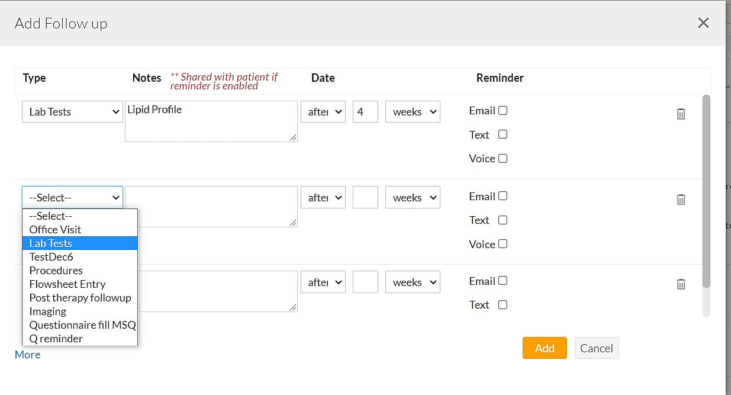The image size is (731, 395).
Task: Click the vertical scrollbar of follow-up list
Action: click(706, 190)
